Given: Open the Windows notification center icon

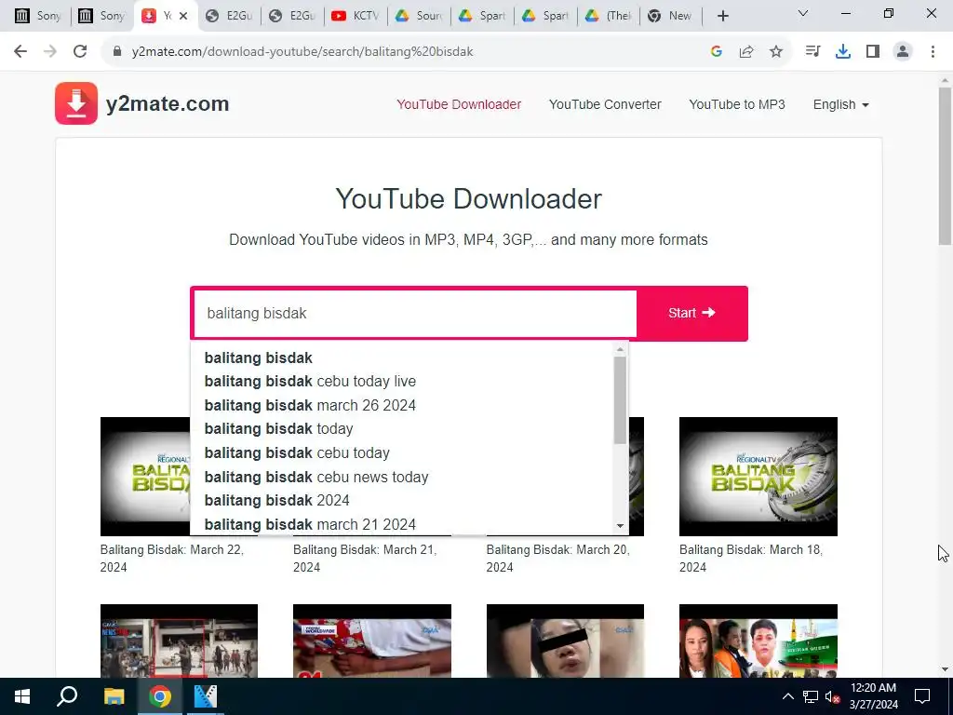Looking at the screenshot, I should pyautogui.click(x=922, y=696).
